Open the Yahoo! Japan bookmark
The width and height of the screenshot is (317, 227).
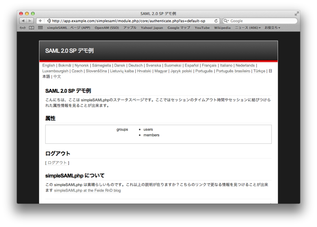tap(152, 28)
